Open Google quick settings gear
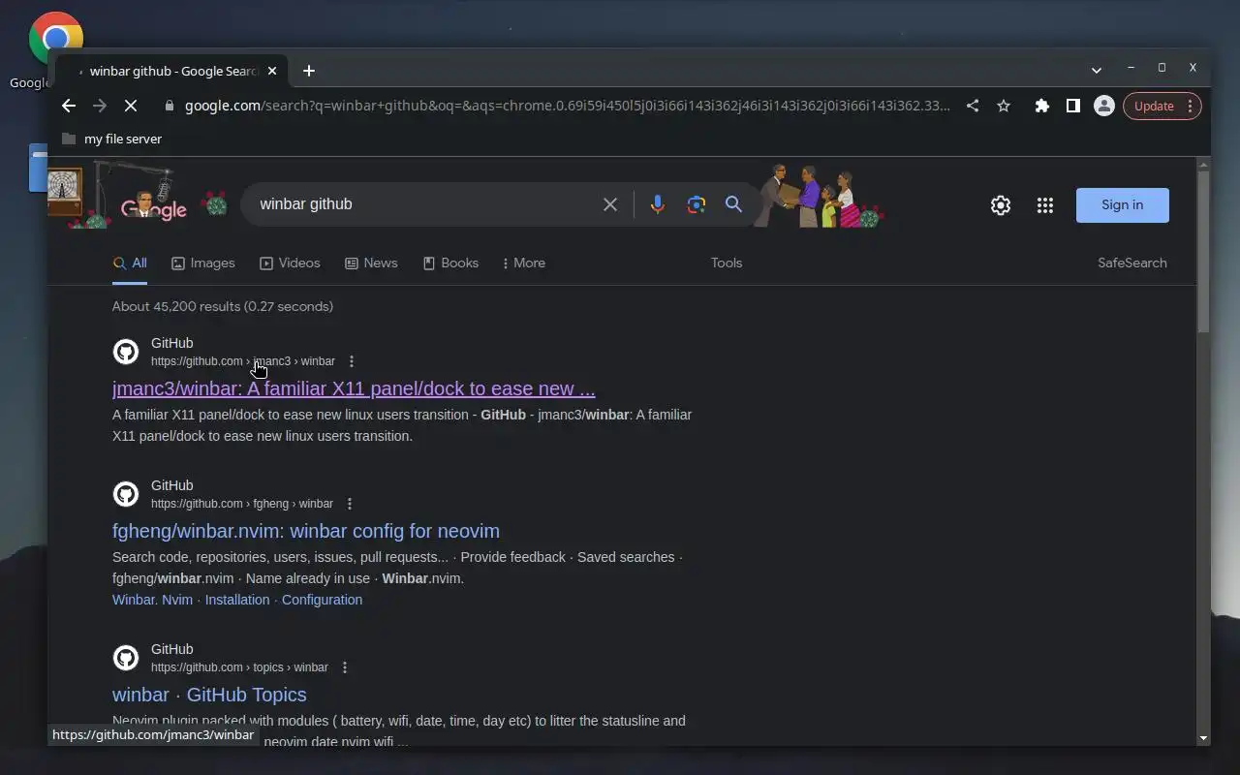 1001,205
